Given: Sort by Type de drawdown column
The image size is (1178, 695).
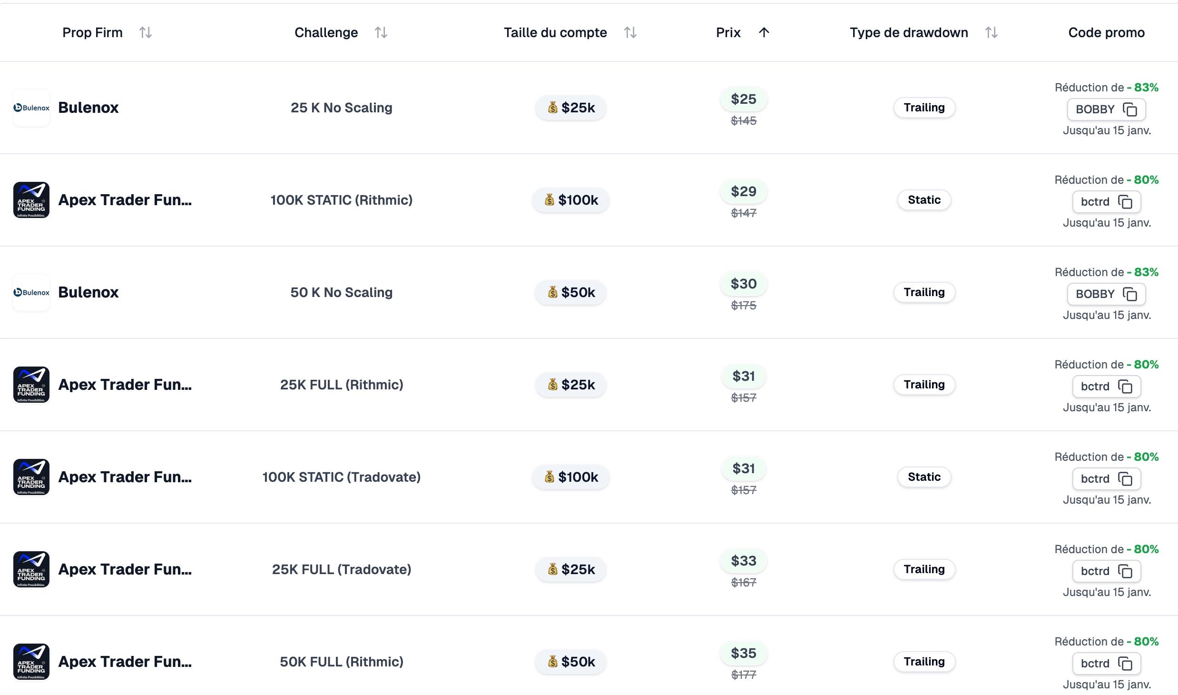Looking at the screenshot, I should point(991,32).
